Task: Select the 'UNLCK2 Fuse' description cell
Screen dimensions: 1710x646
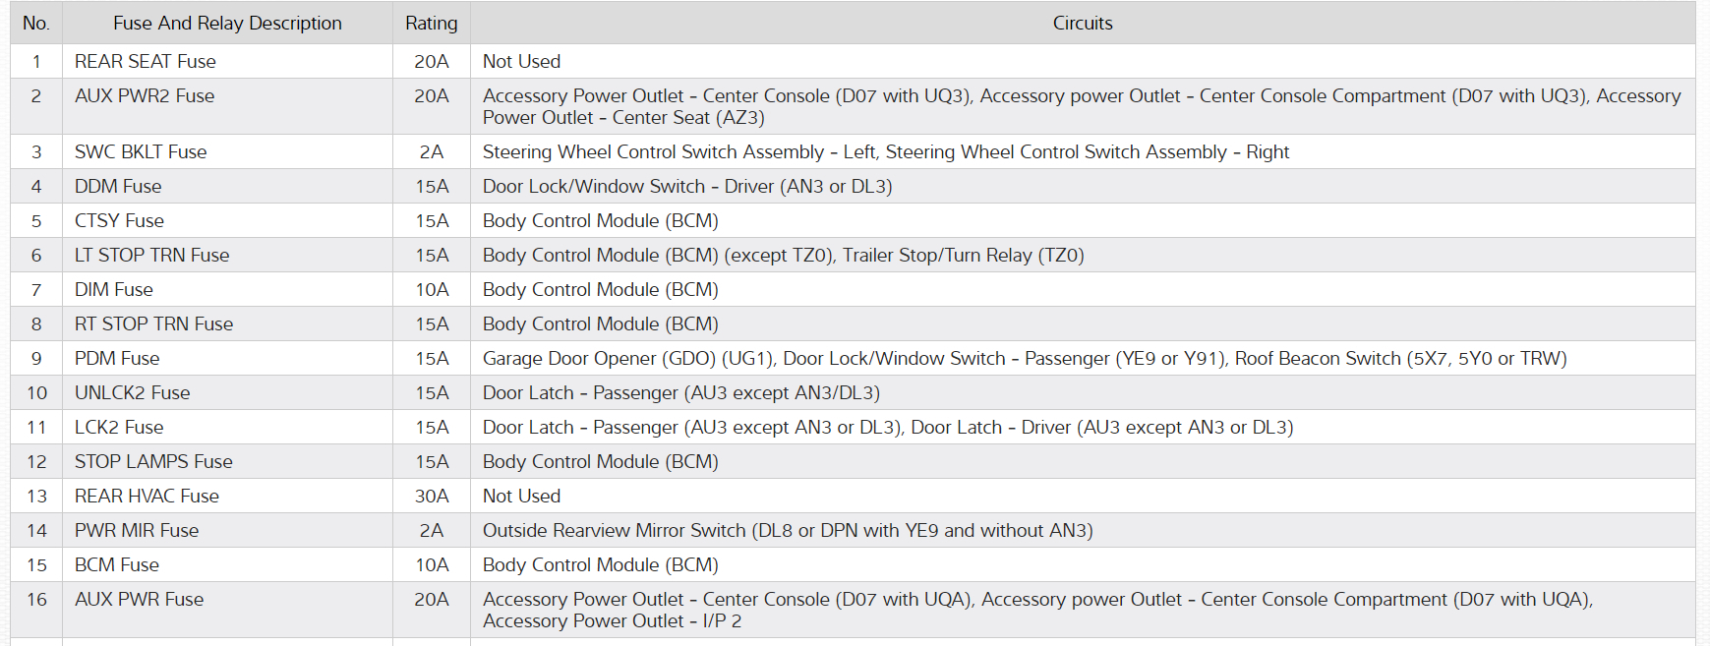Action: pyautogui.click(x=132, y=392)
